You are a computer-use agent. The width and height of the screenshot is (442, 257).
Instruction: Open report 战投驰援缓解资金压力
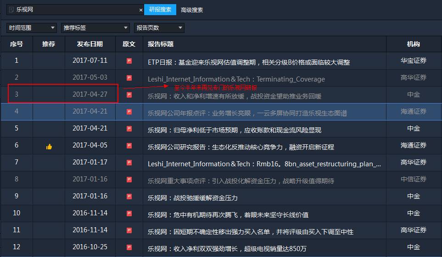click(192, 198)
